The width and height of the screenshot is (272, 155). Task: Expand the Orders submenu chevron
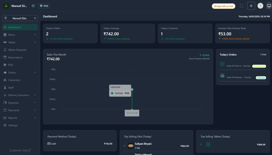coord(35,73)
